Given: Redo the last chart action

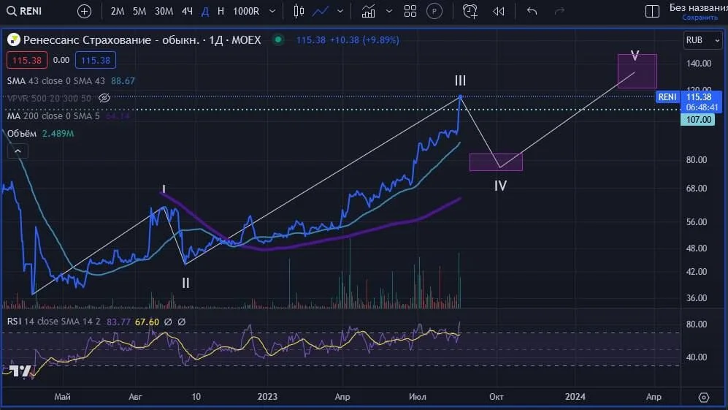Looking at the screenshot, I should coord(559,11).
